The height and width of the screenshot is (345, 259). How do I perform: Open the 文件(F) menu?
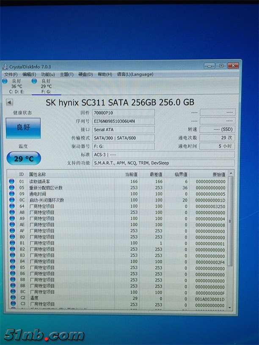tap(11, 74)
